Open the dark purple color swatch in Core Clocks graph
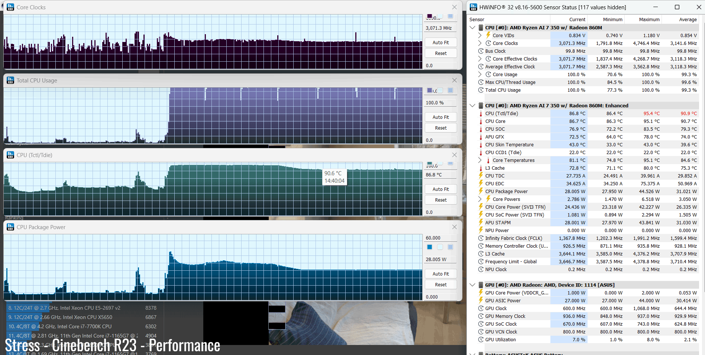This screenshot has width=705, height=355. click(430, 16)
